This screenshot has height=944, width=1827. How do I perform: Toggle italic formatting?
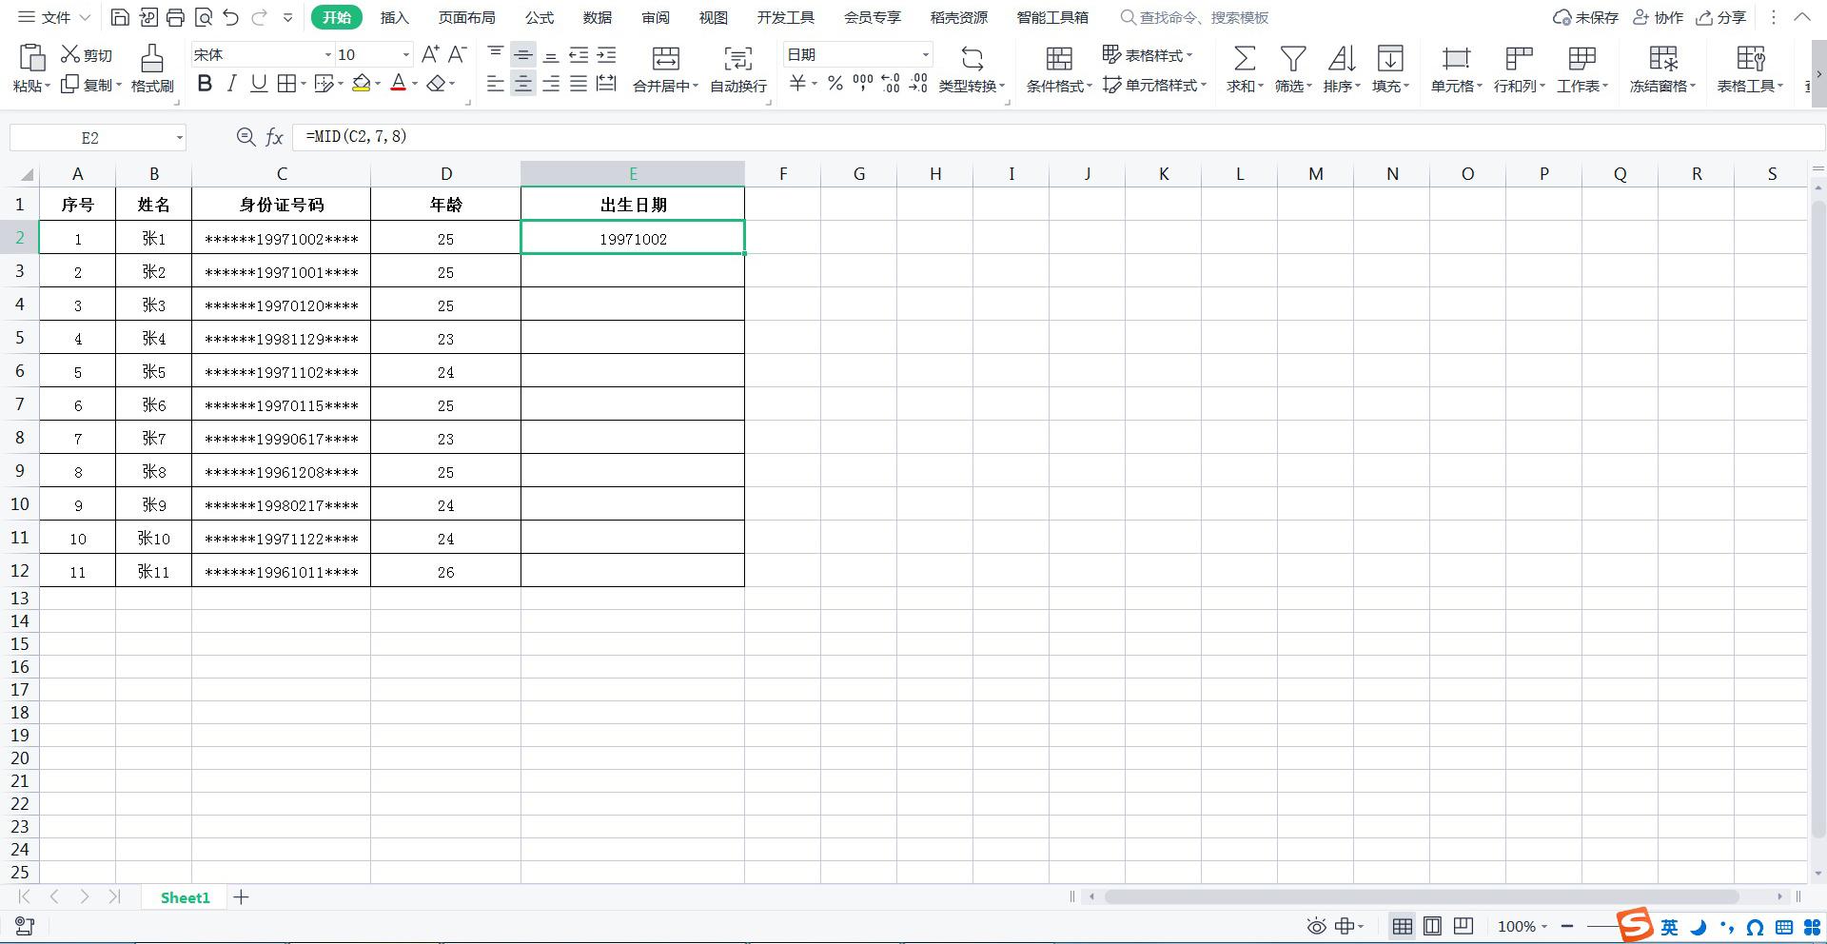coord(231,84)
